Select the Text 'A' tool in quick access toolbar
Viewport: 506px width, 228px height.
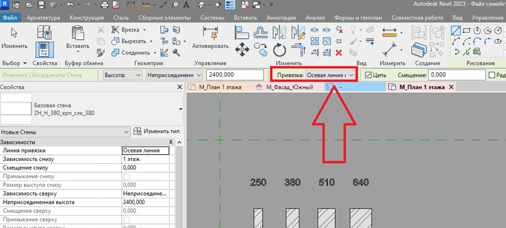186,5
